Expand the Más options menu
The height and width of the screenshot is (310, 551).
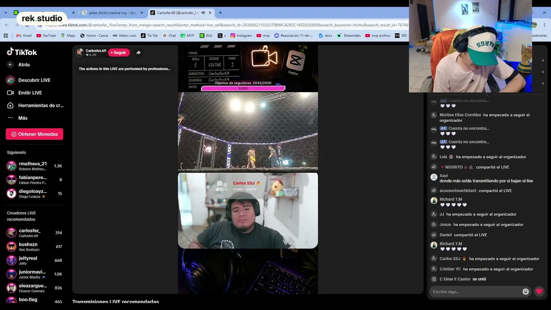click(17, 118)
